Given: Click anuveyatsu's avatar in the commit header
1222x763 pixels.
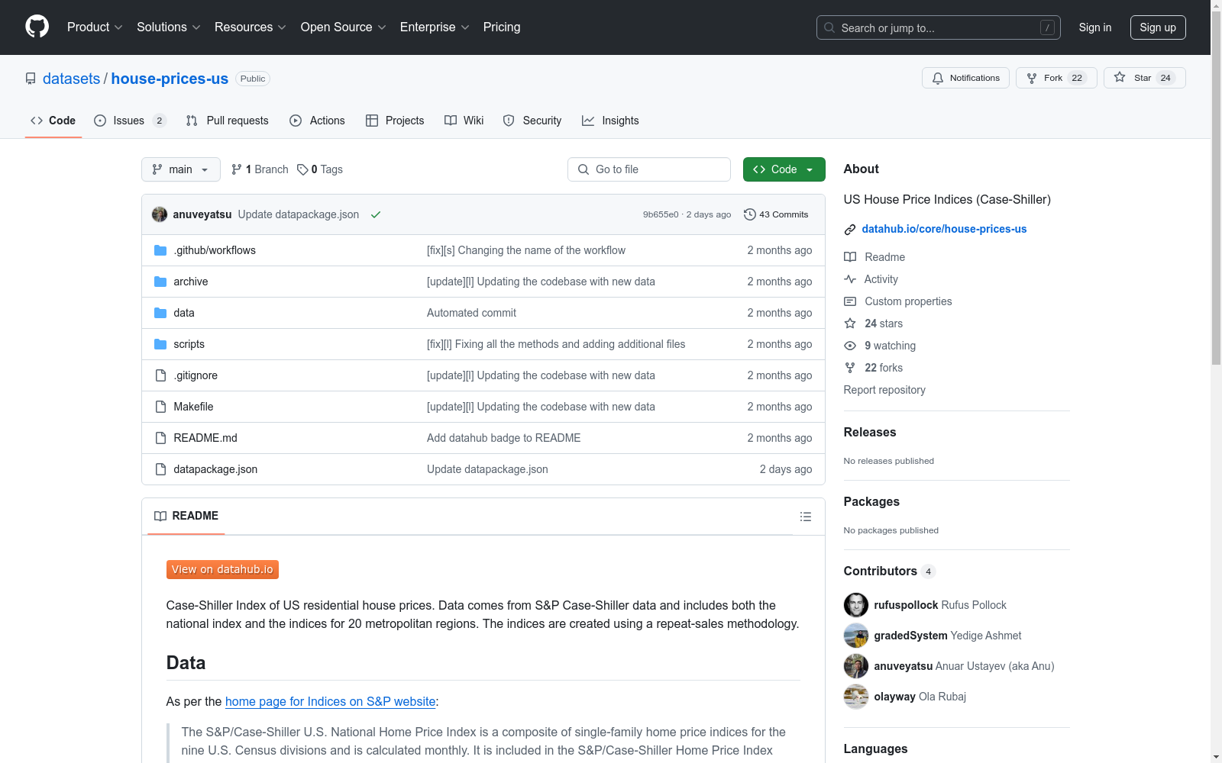Looking at the screenshot, I should click(x=160, y=214).
